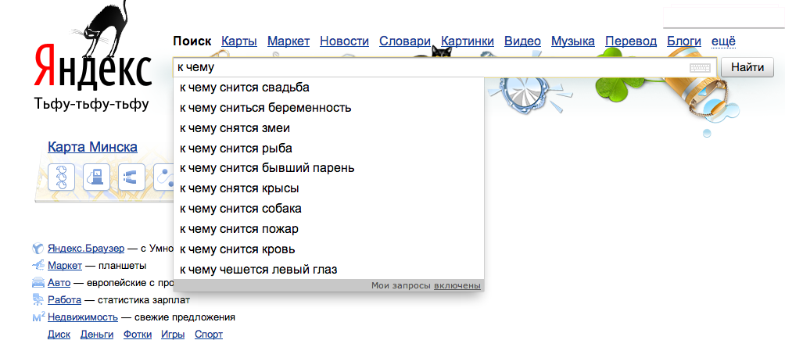
Task: Pick suggestion 'к чему снится рыба'
Action: pos(328,149)
